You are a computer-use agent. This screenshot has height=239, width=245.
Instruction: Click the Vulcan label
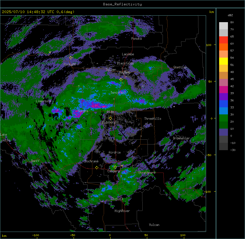pos(154,225)
